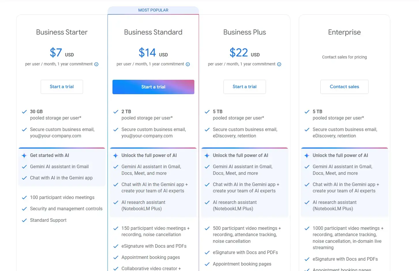The height and width of the screenshot is (271, 419).
Task: Click Gemini sparkle icon in Enterprise AI section
Action: click(307, 156)
